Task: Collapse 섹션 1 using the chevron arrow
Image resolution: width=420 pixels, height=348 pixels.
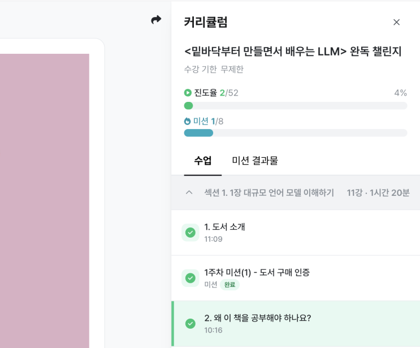Action: coord(189,193)
